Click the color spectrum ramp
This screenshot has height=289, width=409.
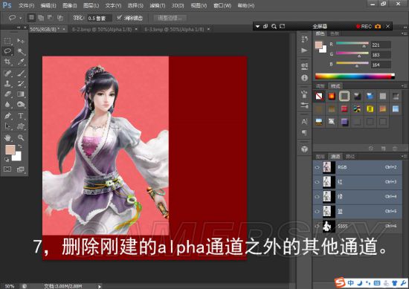355,77
